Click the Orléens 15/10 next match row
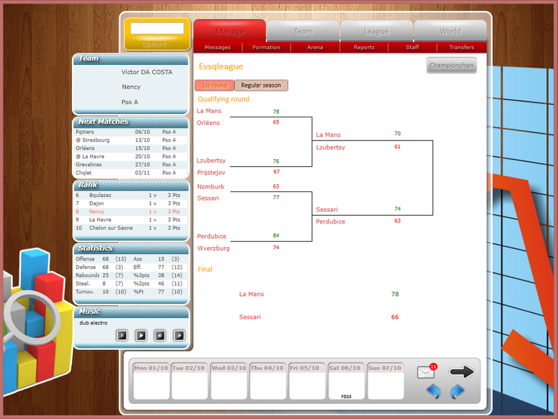 130,148
